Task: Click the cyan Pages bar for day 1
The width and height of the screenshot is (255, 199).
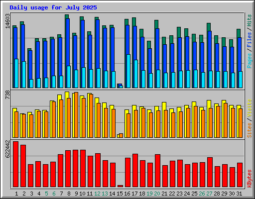Action: click(16, 73)
